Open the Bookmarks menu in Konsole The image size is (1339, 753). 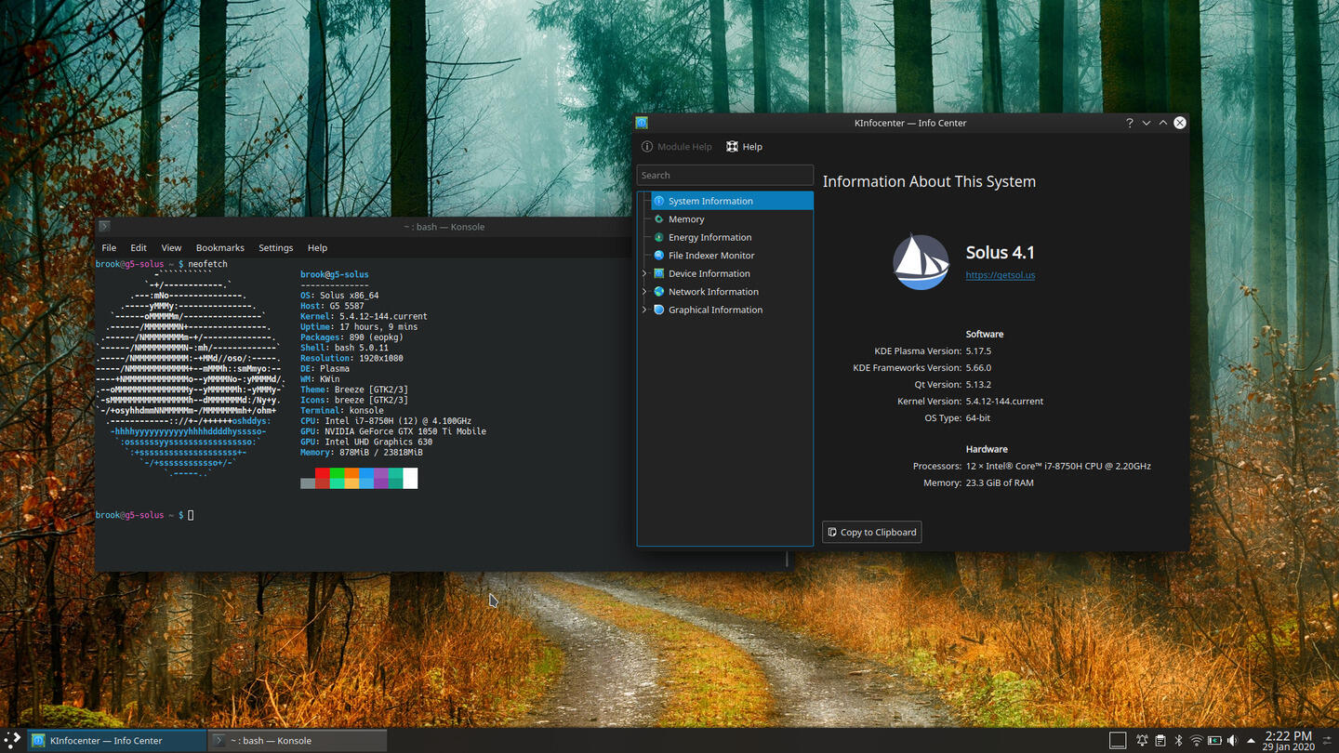[x=220, y=248]
